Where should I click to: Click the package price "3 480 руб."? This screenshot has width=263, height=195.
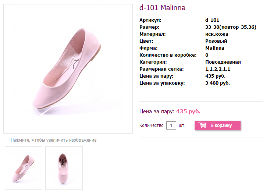click(217, 83)
